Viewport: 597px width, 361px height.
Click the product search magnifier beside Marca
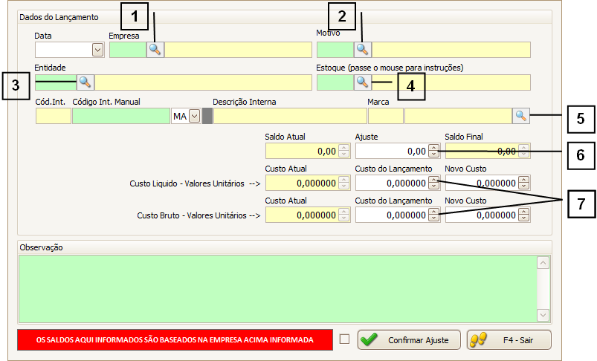tap(520, 116)
